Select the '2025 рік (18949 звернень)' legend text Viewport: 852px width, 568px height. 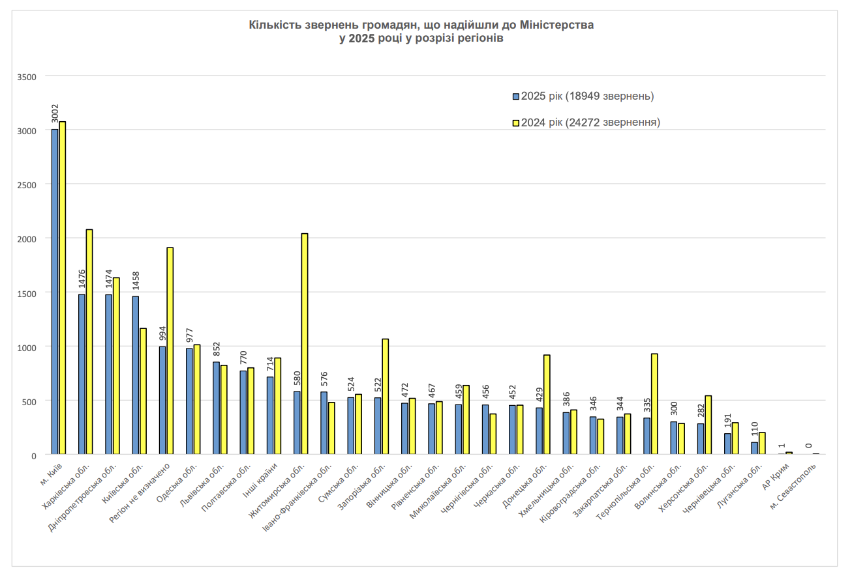(x=586, y=96)
